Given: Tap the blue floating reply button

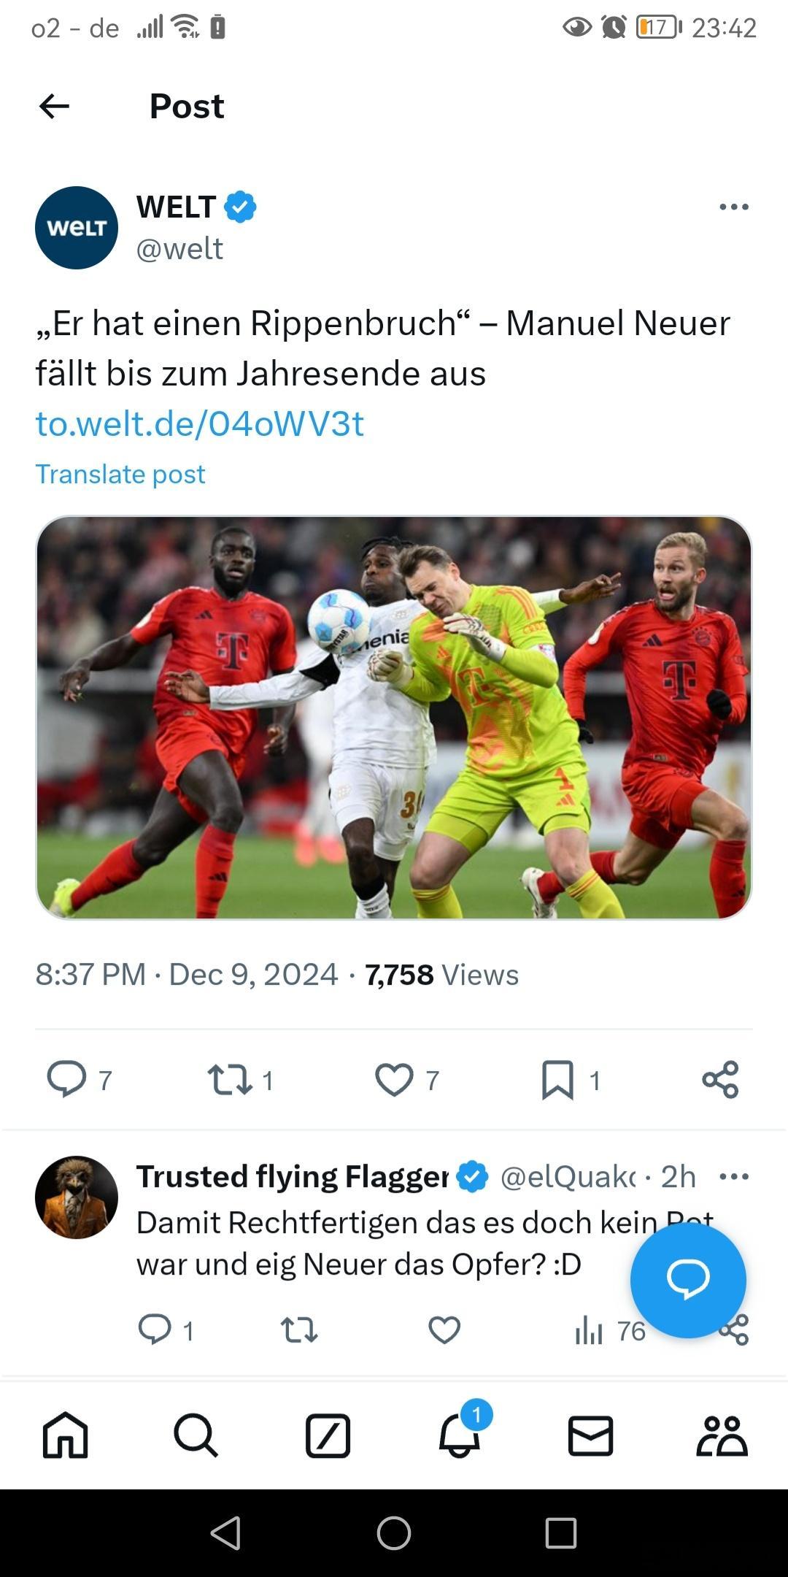Looking at the screenshot, I should click(688, 1280).
